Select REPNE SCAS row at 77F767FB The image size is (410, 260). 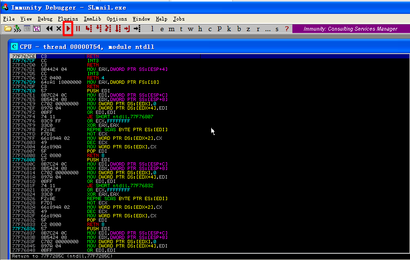(210, 130)
